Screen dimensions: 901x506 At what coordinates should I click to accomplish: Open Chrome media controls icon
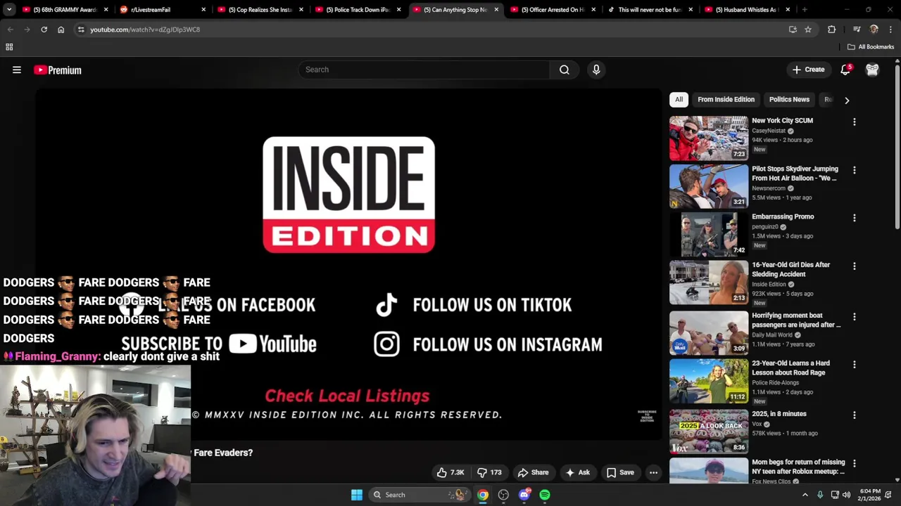point(857,30)
